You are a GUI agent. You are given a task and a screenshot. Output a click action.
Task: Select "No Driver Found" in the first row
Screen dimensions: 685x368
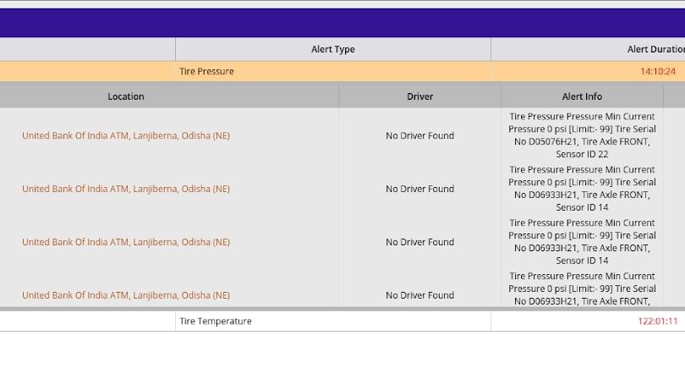pos(419,135)
